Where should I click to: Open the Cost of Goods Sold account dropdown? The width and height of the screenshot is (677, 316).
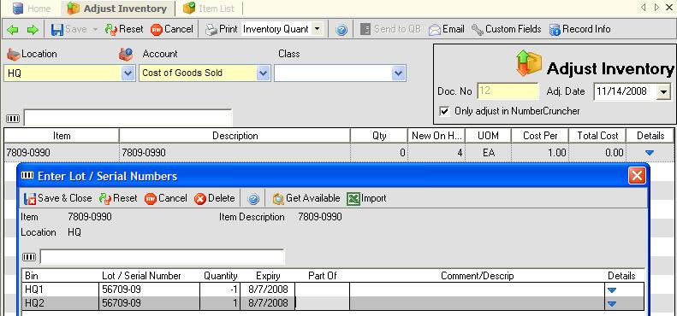264,73
